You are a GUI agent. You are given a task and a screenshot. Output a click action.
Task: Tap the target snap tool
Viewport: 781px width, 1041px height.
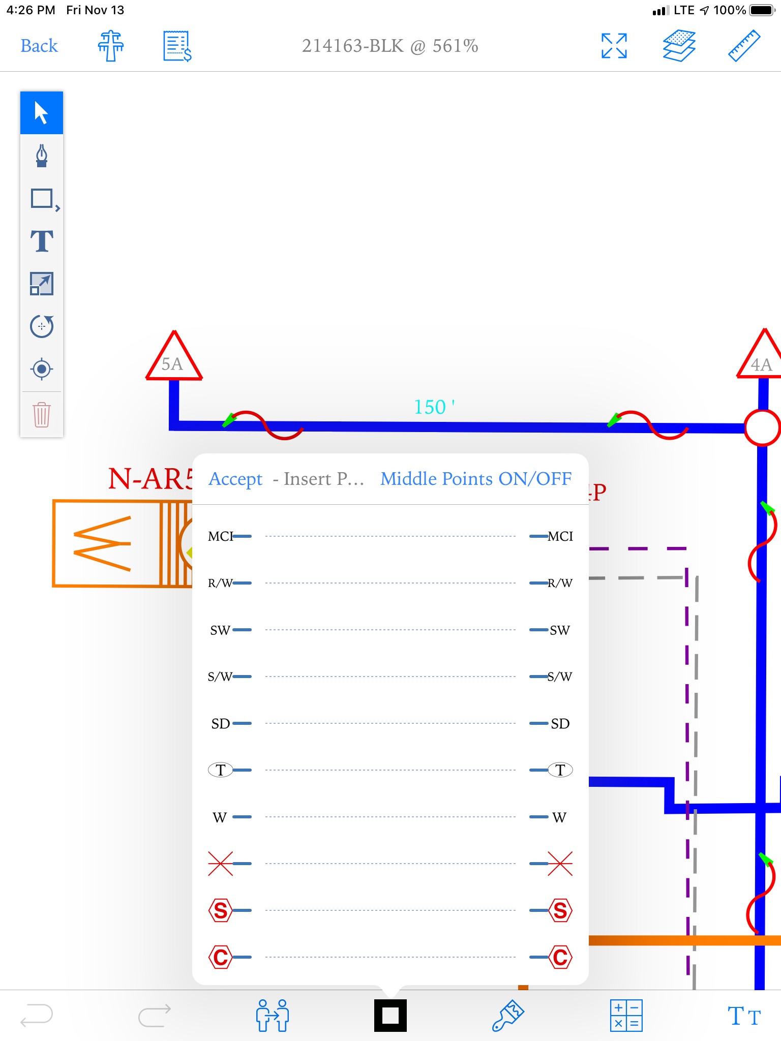pyautogui.click(x=42, y=369)
